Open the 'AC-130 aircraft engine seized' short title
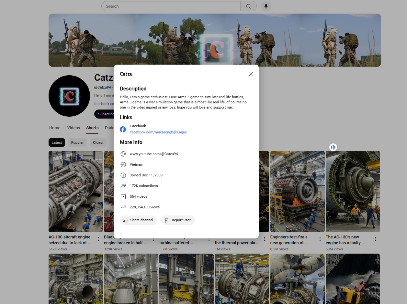 70,240
